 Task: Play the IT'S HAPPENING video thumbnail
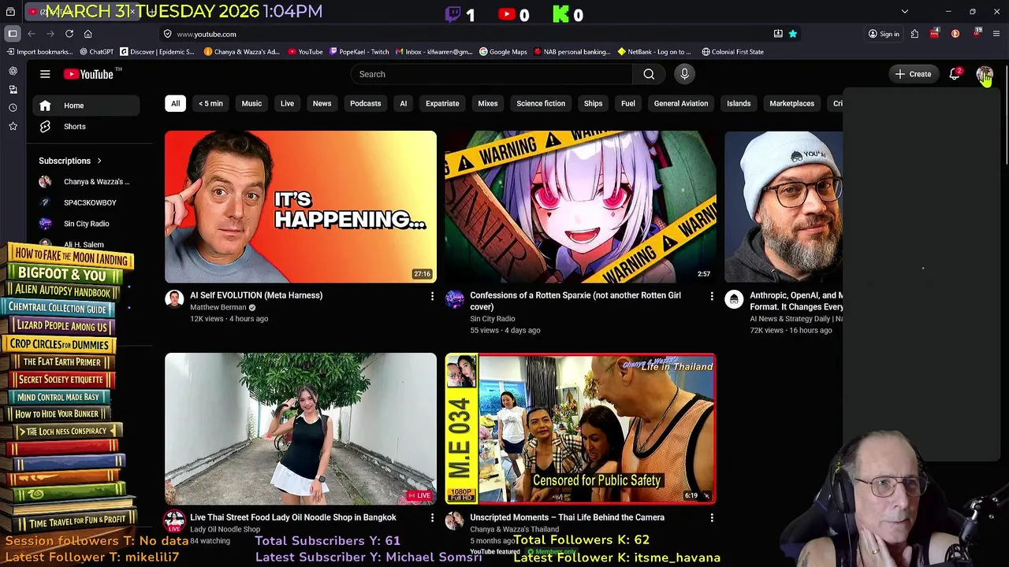300,207
